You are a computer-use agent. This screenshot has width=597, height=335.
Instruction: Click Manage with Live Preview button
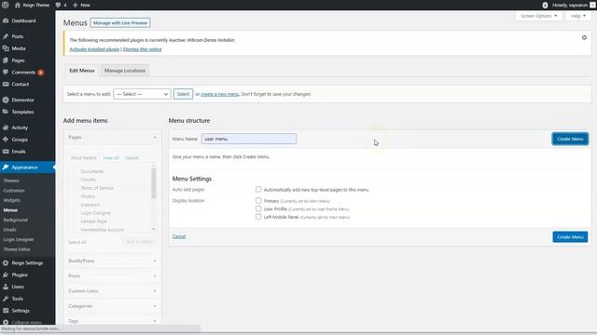coord(120,22)
